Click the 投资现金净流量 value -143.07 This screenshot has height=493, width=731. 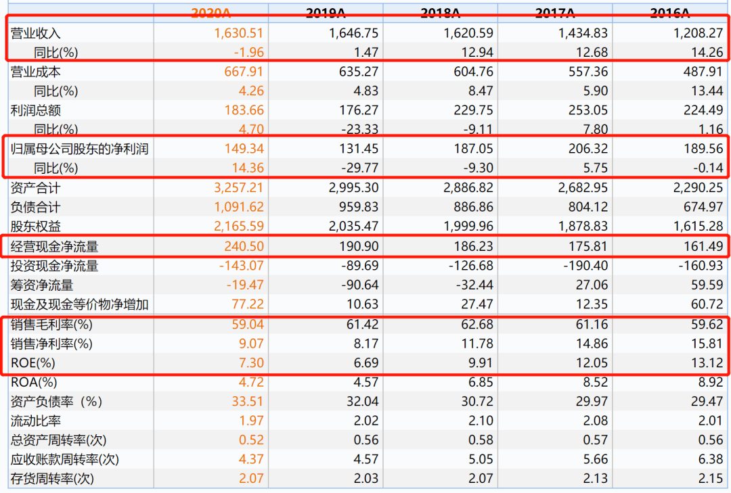[x=242, y=266]
